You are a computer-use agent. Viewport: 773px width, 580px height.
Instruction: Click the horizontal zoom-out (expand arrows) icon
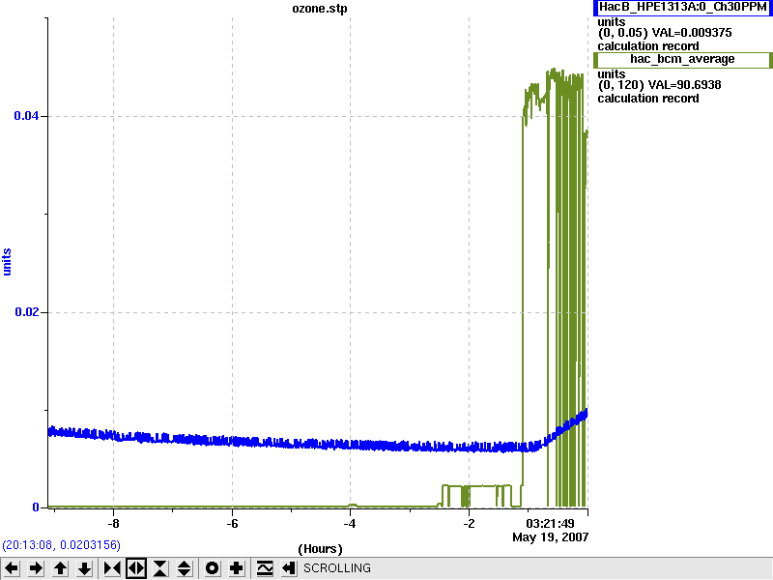(x=136, y=568)
